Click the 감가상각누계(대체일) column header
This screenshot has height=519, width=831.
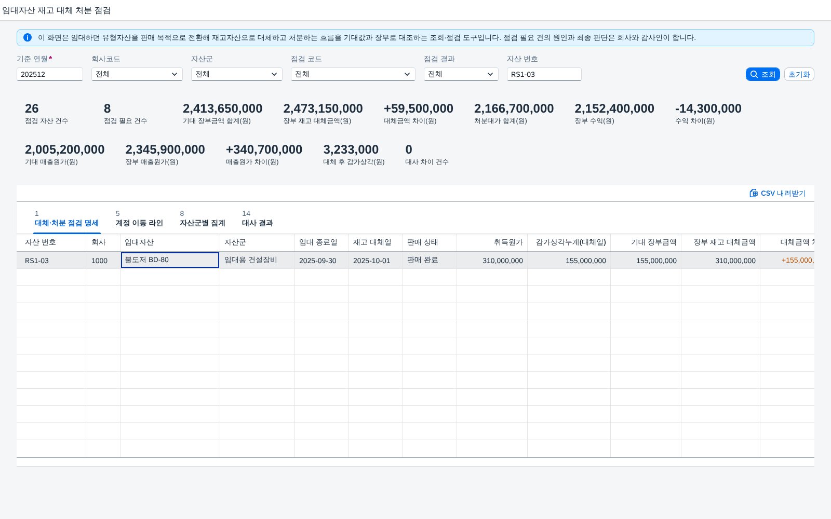tap(569, 242)
